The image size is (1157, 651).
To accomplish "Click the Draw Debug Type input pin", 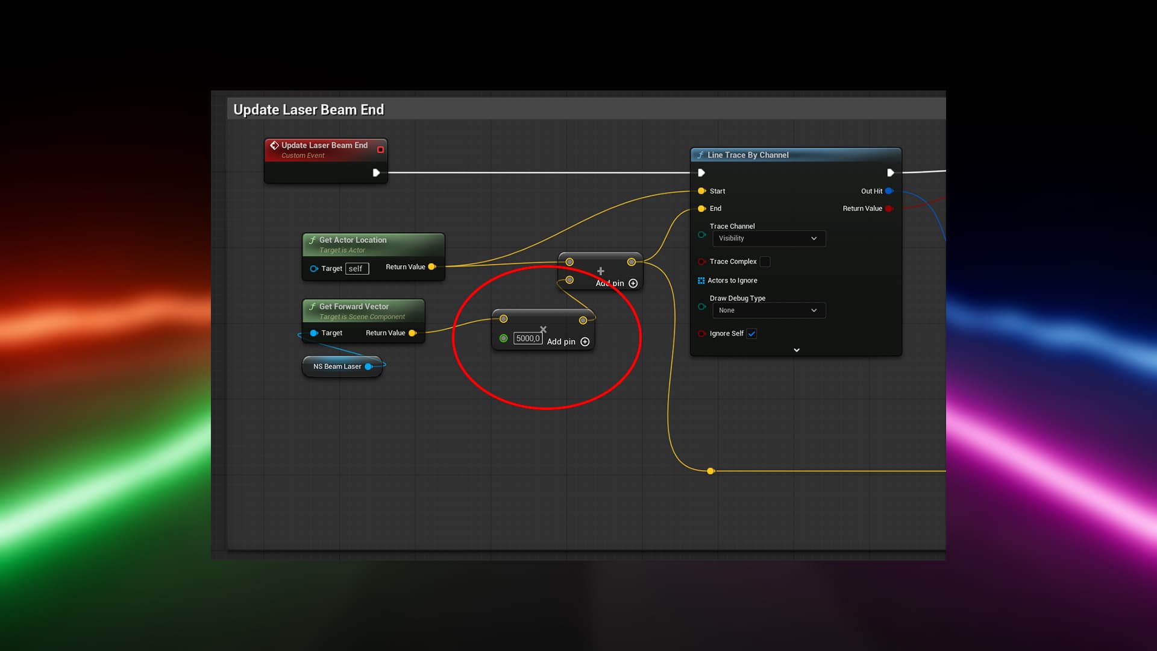I will click(x=701, y=306).
